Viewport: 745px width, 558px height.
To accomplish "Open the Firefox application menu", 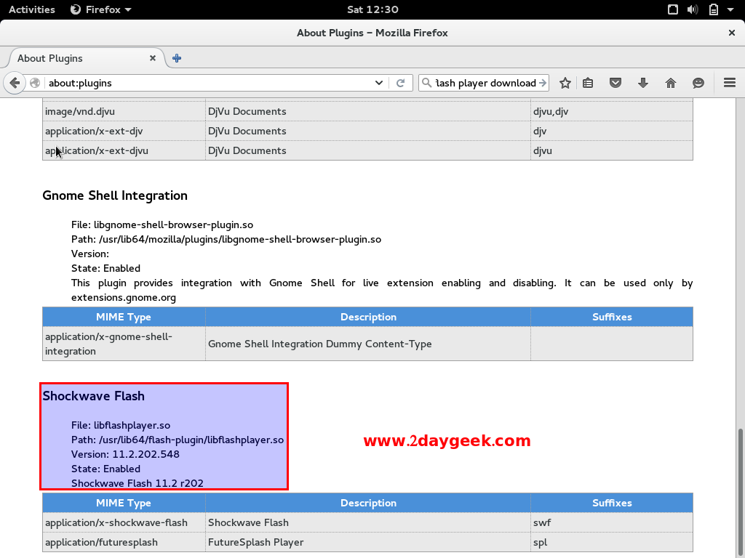I will (x=100, y=9).
